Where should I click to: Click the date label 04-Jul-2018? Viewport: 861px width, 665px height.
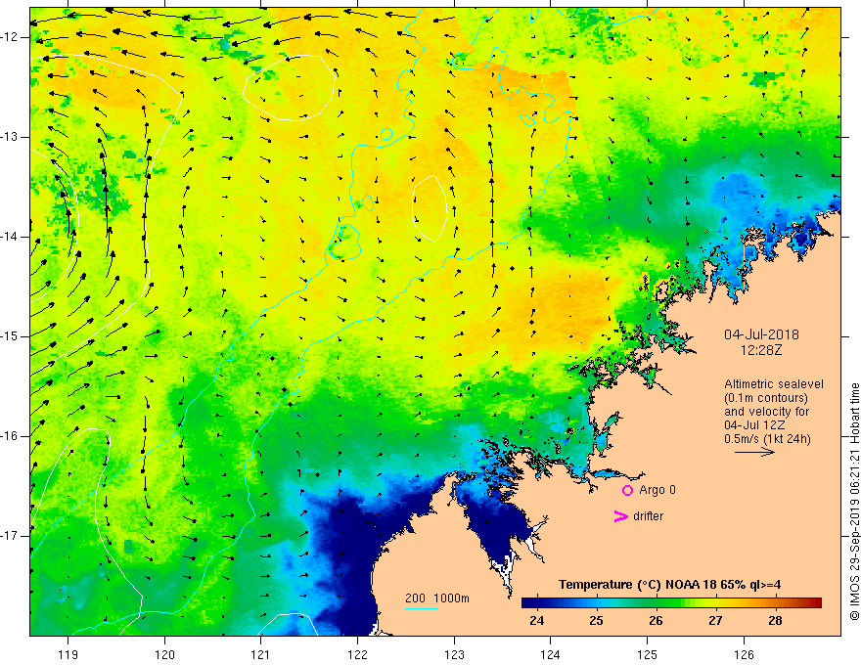761,334
